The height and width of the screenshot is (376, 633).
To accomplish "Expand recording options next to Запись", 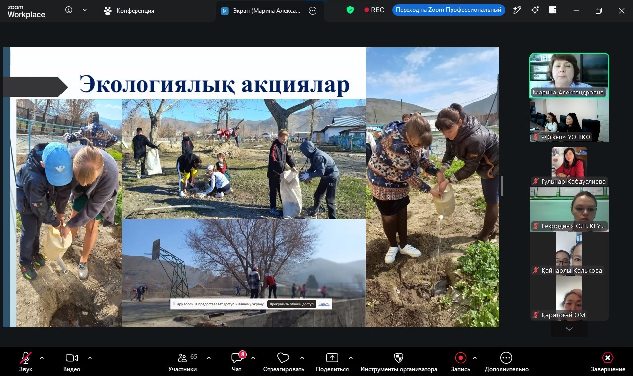I will coord(475,358).
